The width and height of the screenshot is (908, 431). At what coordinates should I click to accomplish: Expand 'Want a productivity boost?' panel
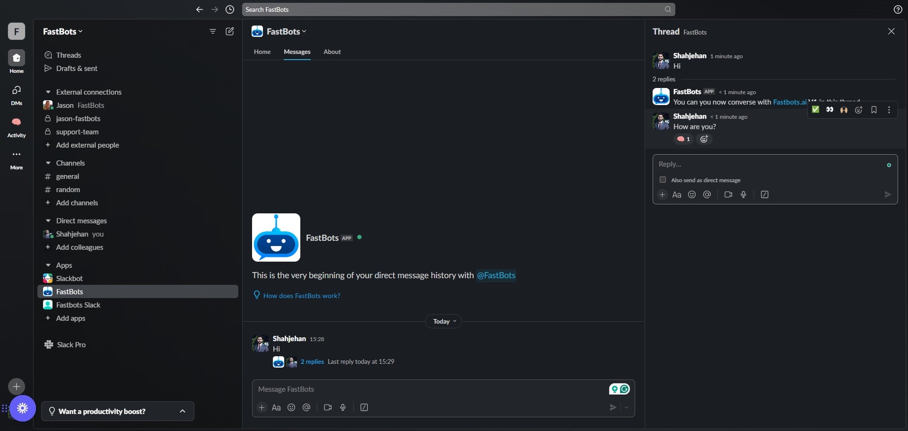coord(118,411)
